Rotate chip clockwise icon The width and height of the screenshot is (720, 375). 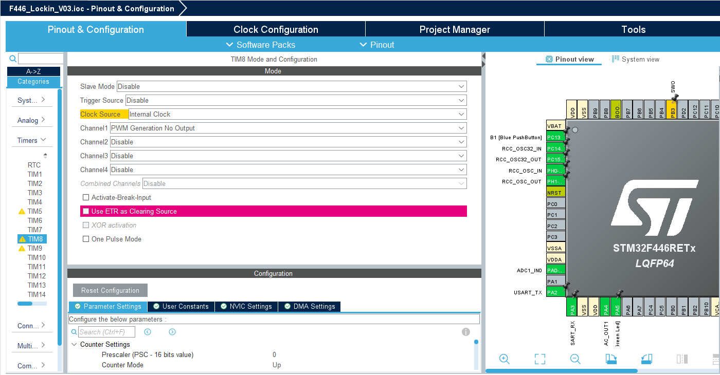pyautogui.click(x=611, y=359)
